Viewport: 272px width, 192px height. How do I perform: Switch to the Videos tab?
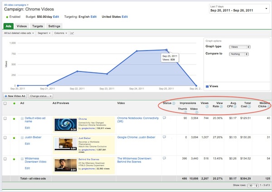click(22, 26)
